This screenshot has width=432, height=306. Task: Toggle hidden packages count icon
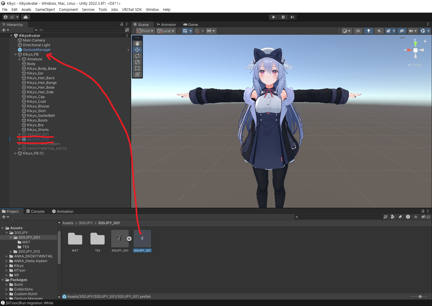(x=426, y=217)
